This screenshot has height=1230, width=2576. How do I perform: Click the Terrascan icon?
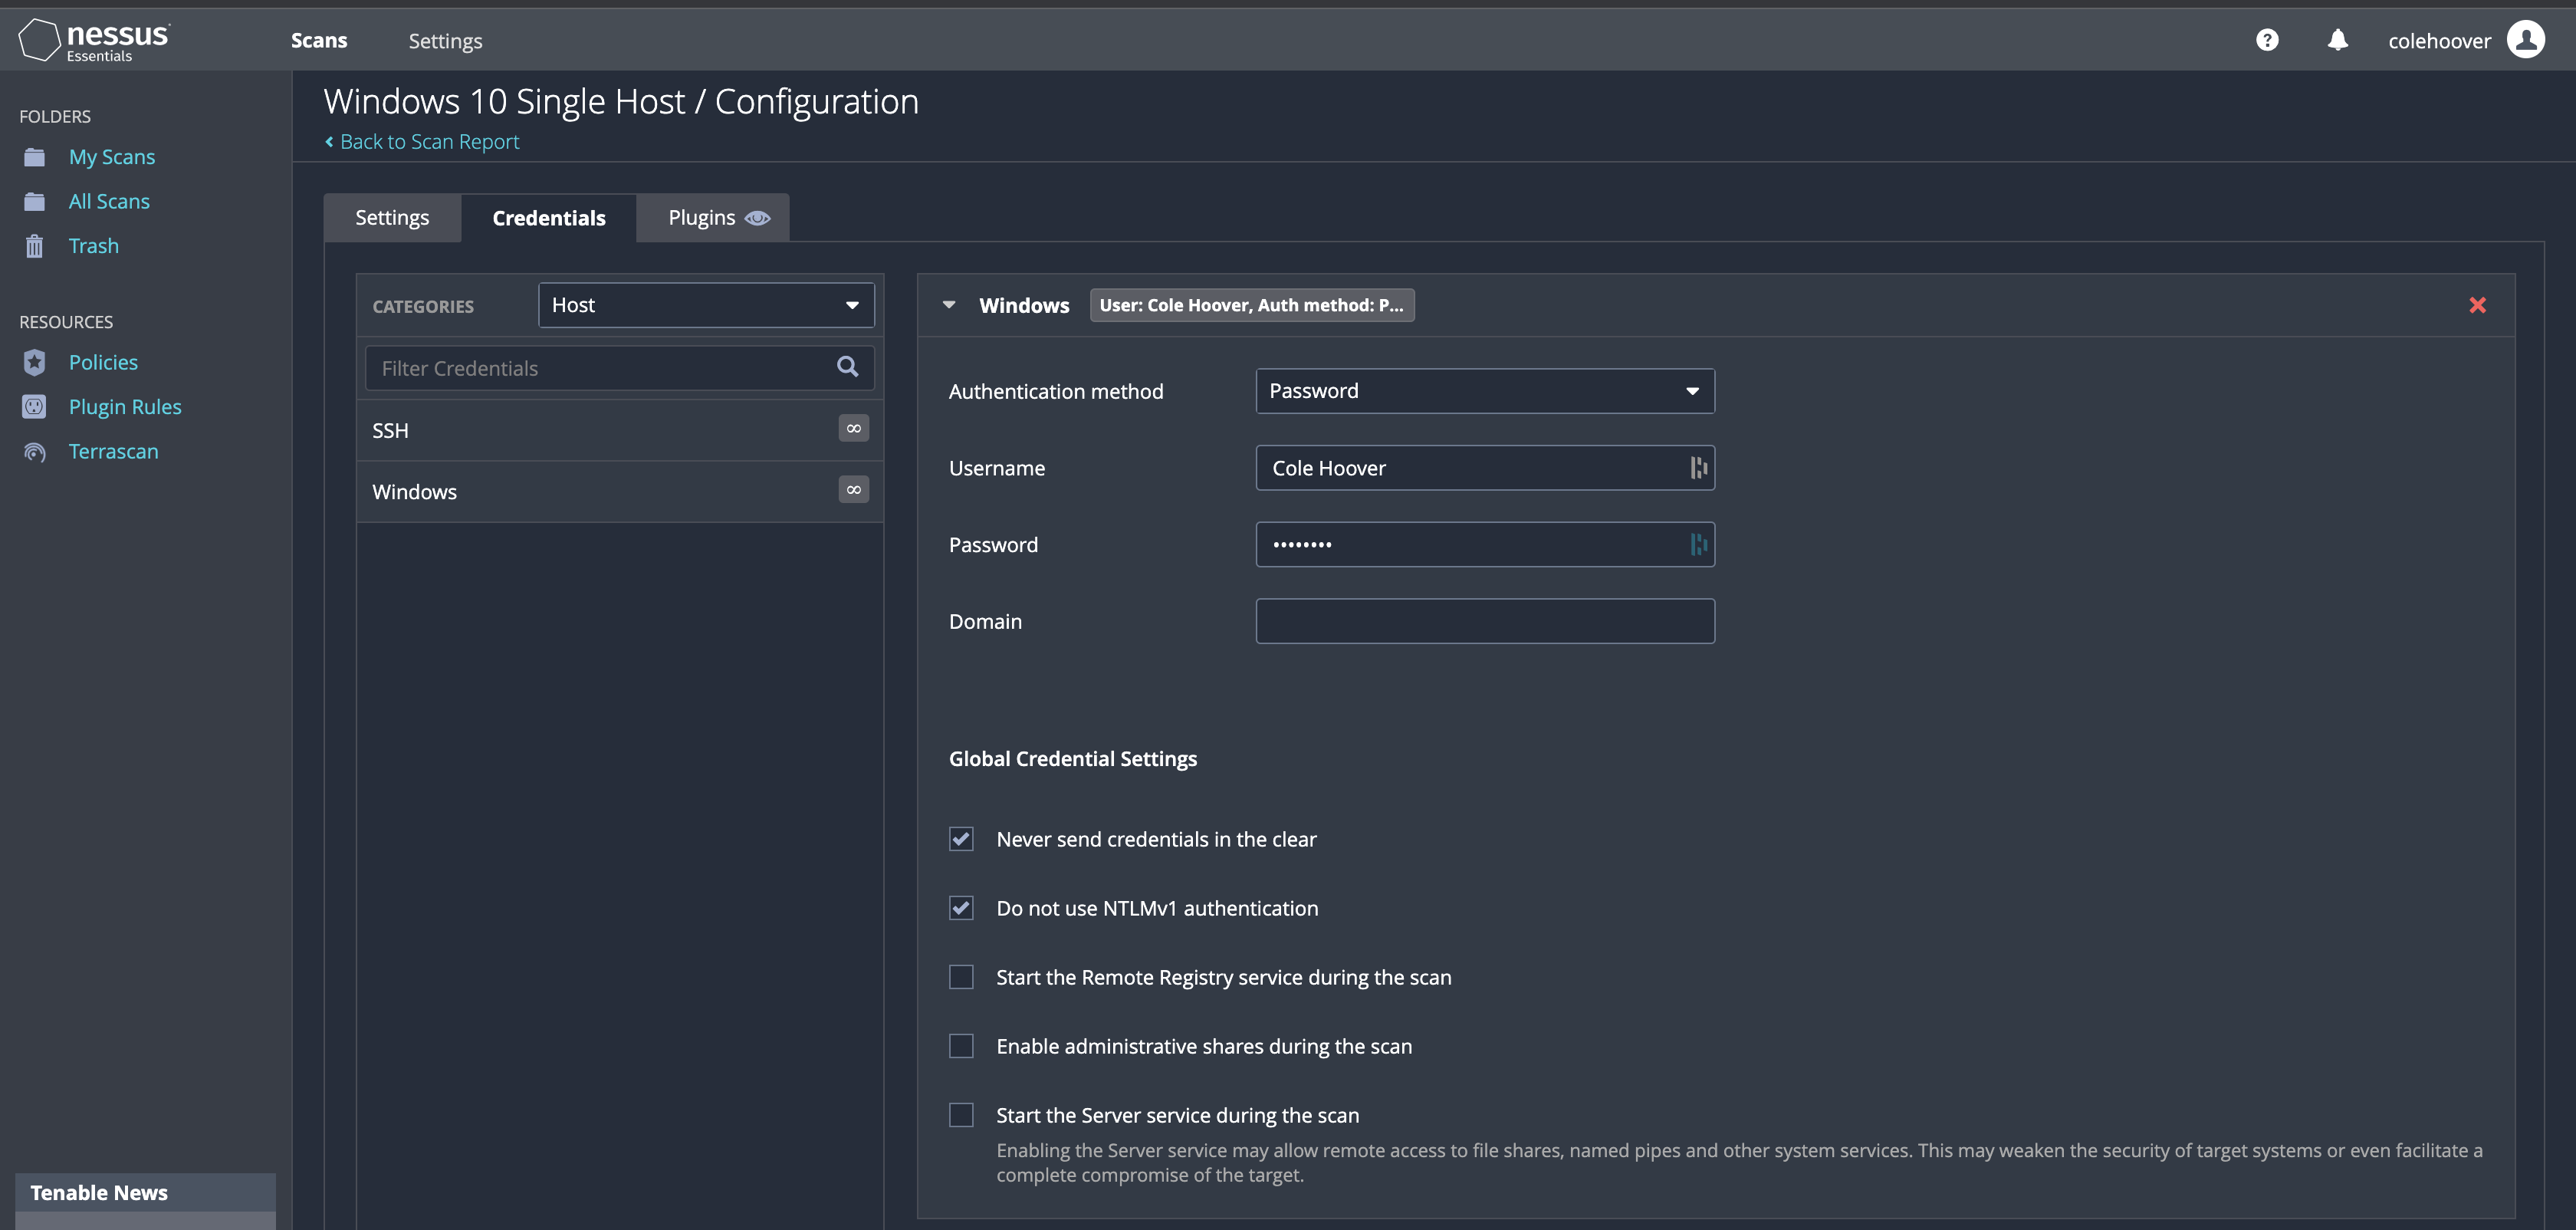click(x=34, y=452)
